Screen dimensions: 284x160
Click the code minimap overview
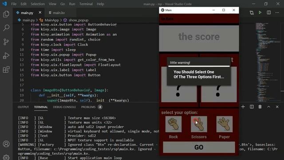click(x=268, y=62)
